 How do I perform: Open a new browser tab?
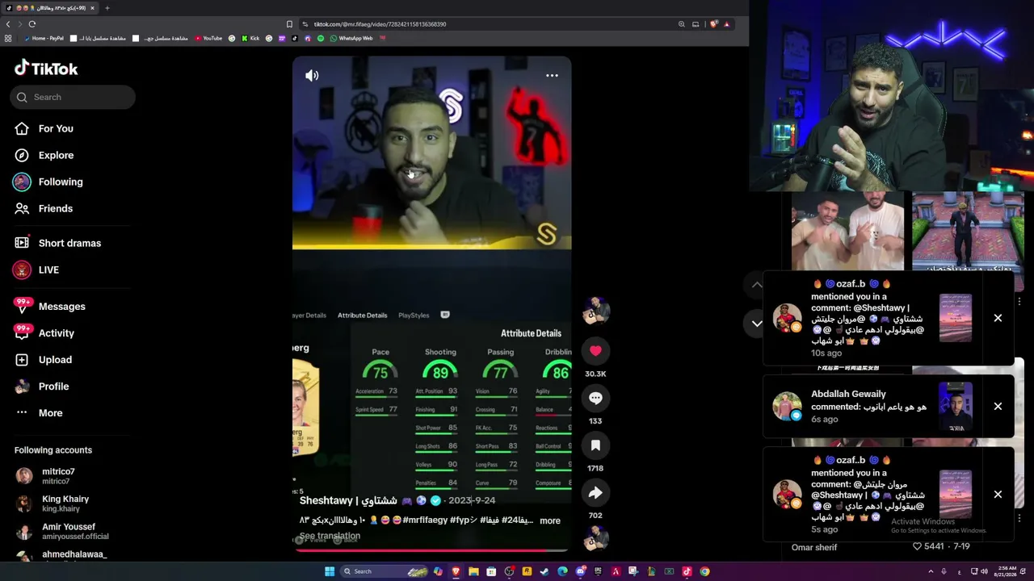pos(107,8)
